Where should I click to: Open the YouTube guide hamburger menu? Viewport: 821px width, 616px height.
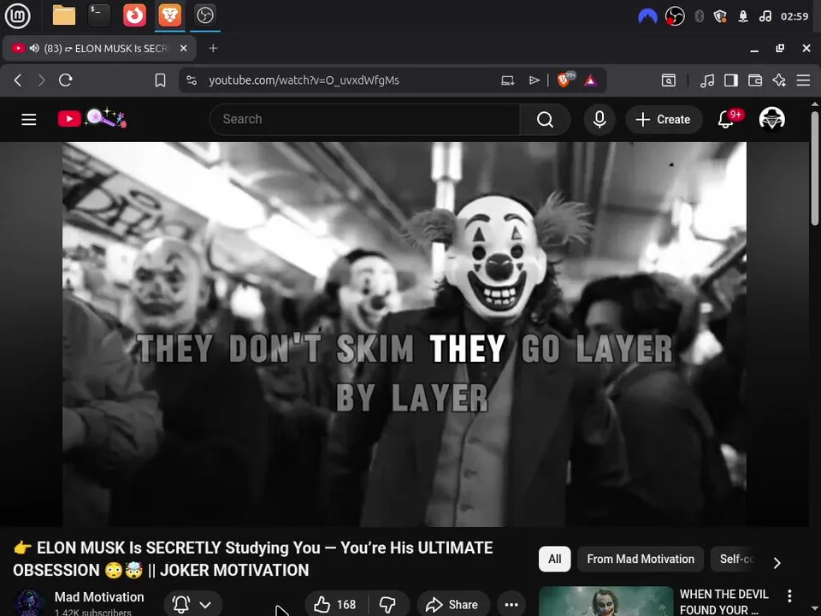(x=29, y=120)
